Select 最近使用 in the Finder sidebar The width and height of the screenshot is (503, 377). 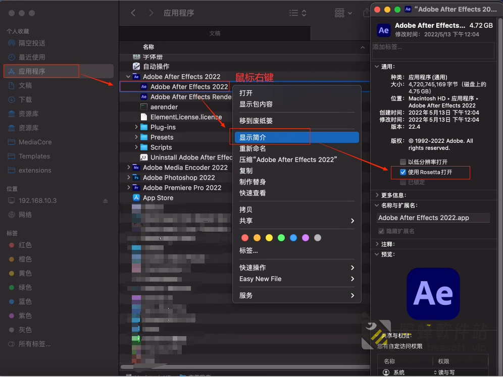click(31, 57)
